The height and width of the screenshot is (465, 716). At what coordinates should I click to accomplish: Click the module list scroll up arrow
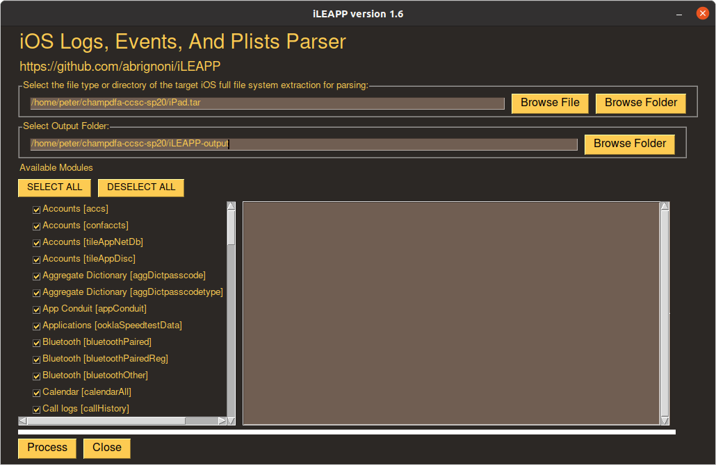tap(231, 206)
